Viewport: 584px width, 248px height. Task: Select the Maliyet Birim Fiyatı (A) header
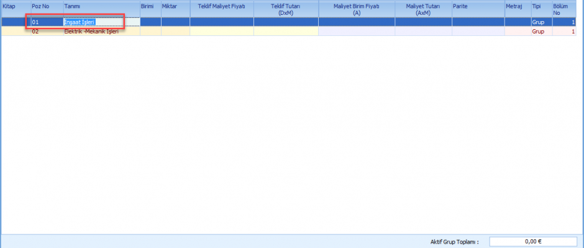click(x=356, y=9)
